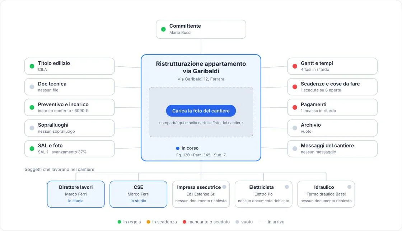
Task: Click 'Termoidraulica Bassi' company name
Action: [x=326, y=194]
